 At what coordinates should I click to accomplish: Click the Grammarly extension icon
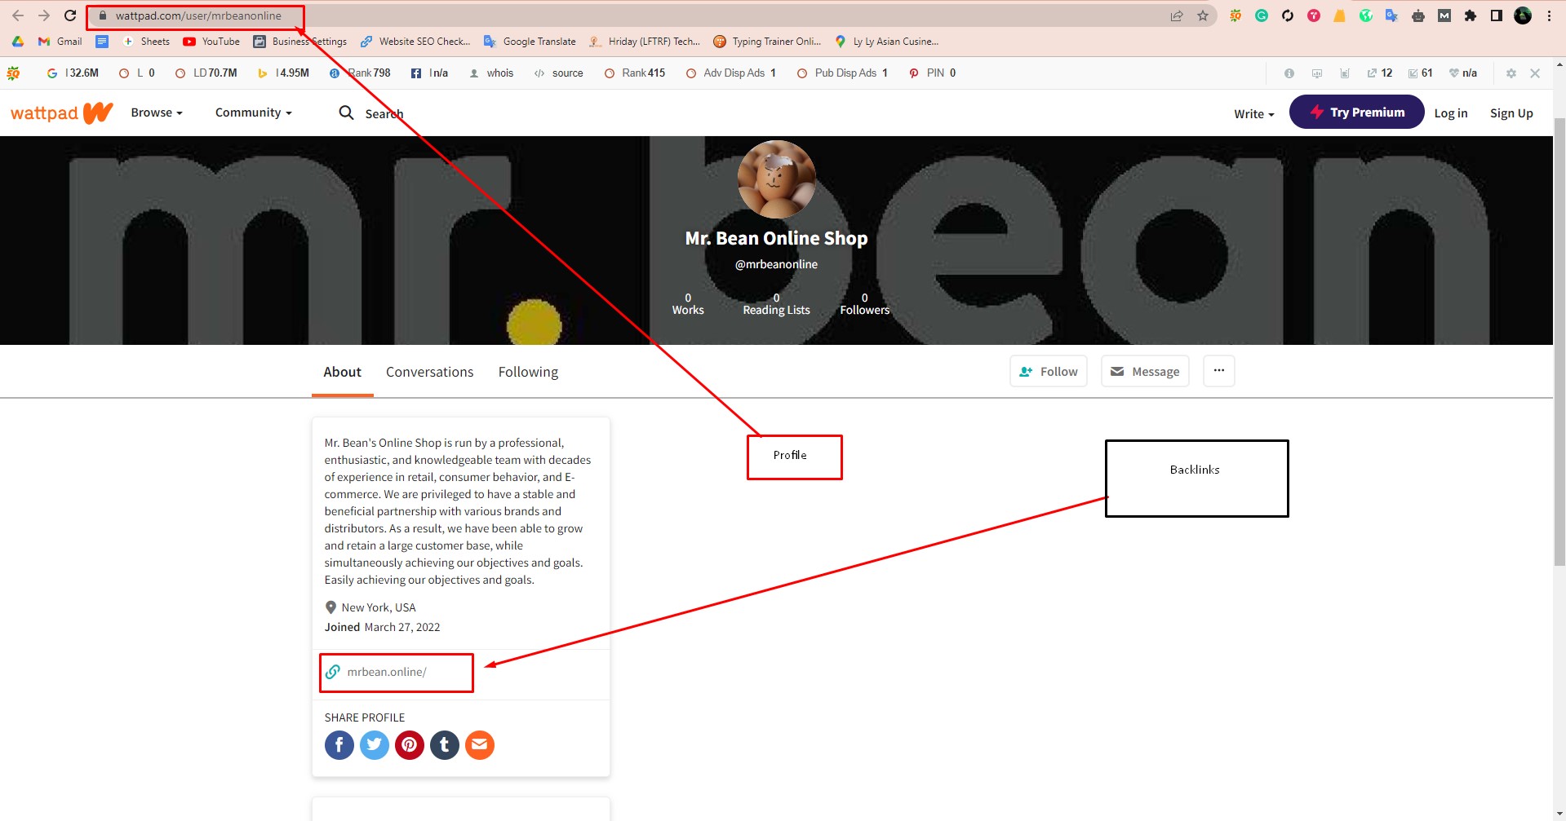[1262, 15]
